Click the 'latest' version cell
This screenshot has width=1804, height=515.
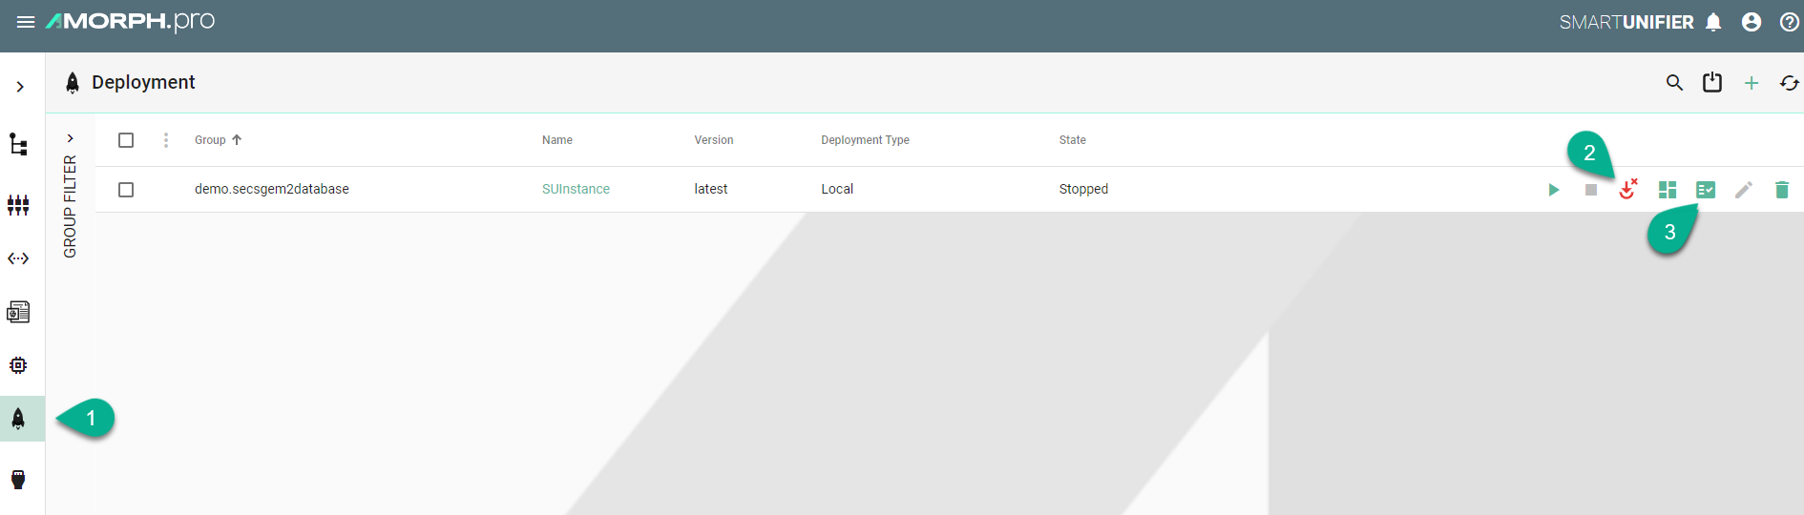[x=711, y=189]
